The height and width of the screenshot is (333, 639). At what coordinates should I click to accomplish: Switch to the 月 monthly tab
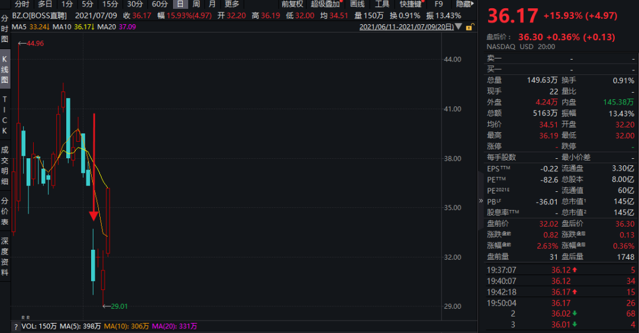point(212,4)
